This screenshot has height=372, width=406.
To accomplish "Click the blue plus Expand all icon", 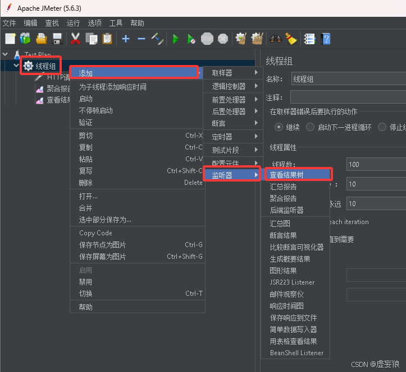I will click(x=126, y=39).
